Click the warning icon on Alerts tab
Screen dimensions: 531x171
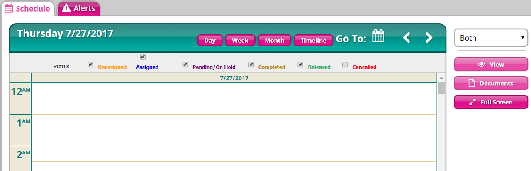tap(66, 8)
